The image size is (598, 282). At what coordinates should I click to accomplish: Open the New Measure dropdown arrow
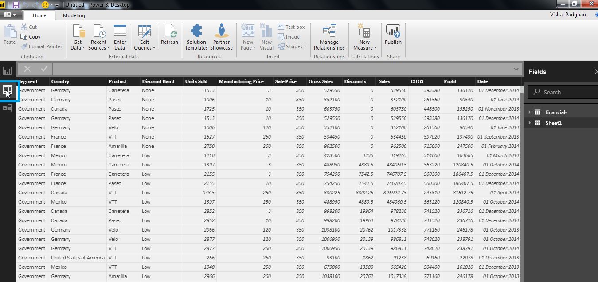[x=375, y=48]
